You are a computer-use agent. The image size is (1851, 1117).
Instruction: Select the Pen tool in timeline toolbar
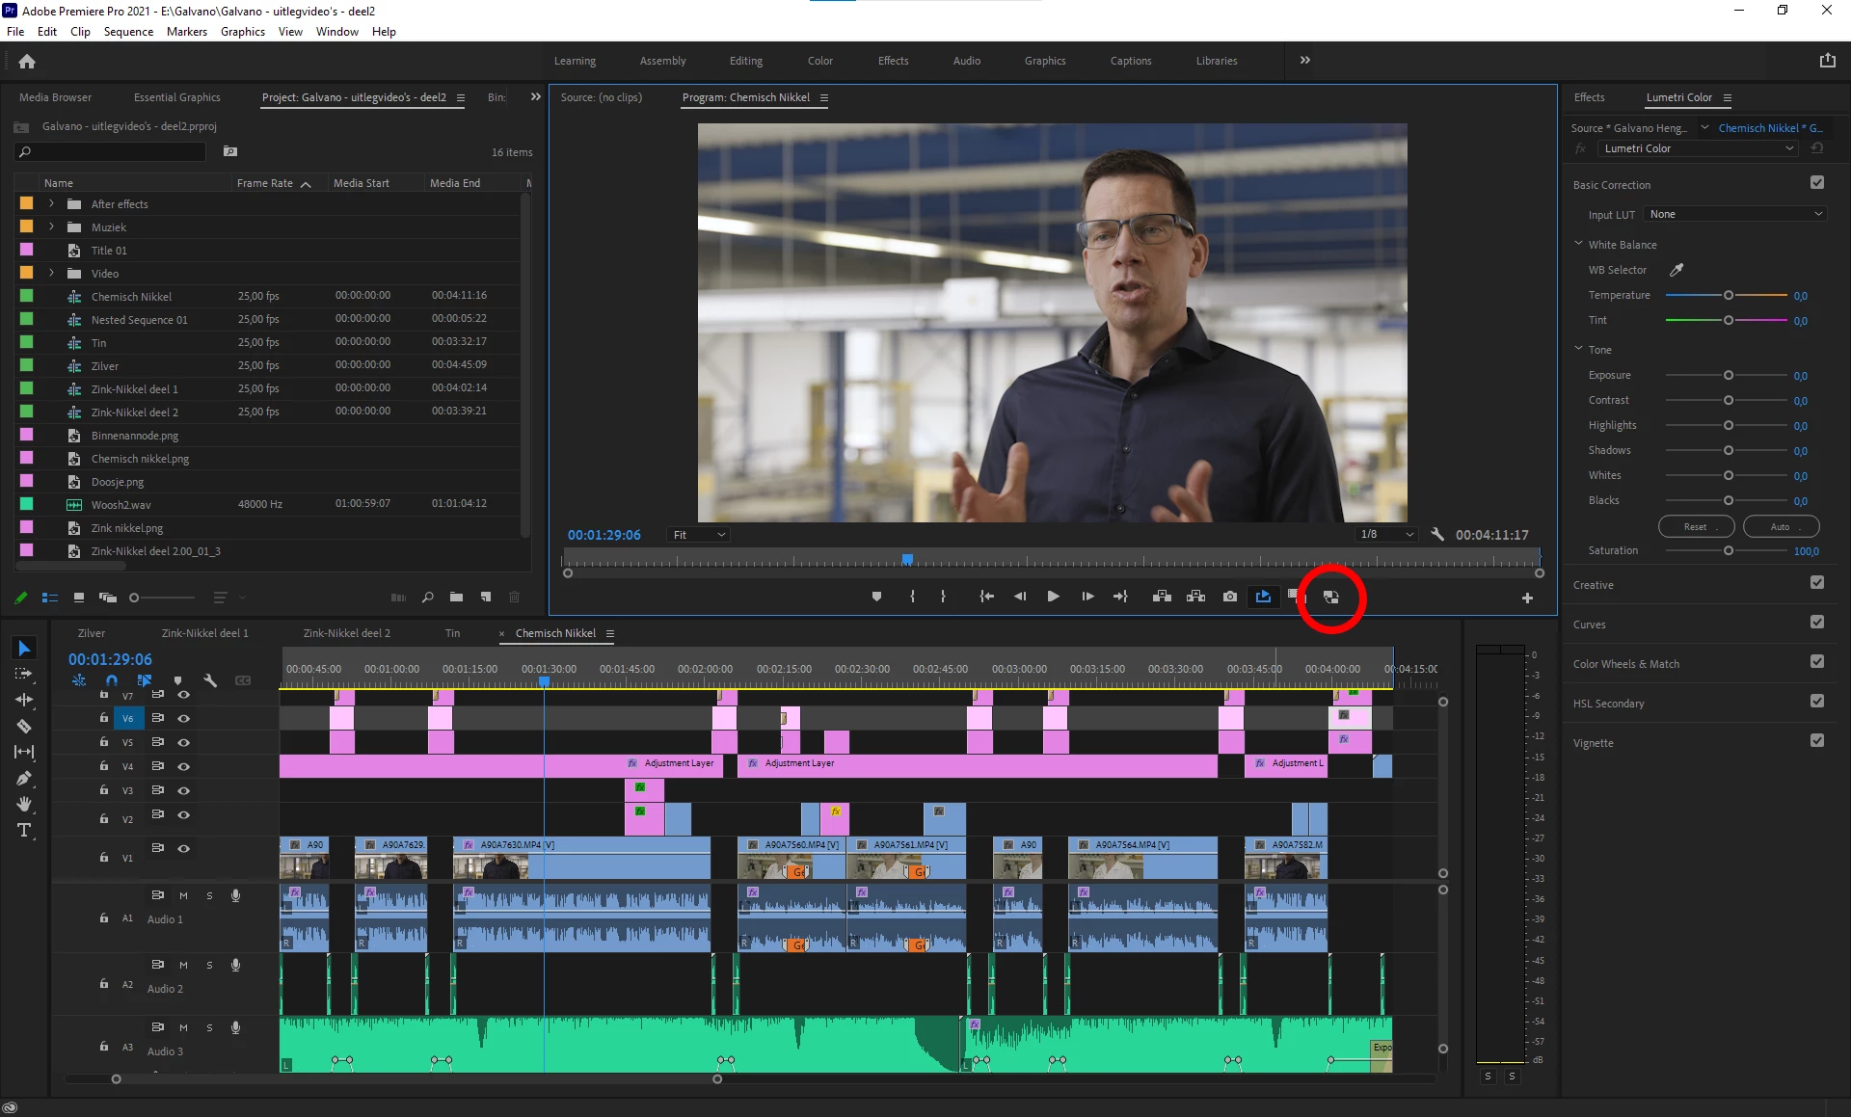pyautogui.click(x=24, y=778)
